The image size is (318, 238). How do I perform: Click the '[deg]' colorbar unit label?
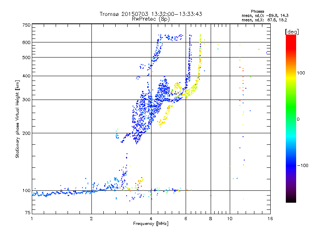292,32
